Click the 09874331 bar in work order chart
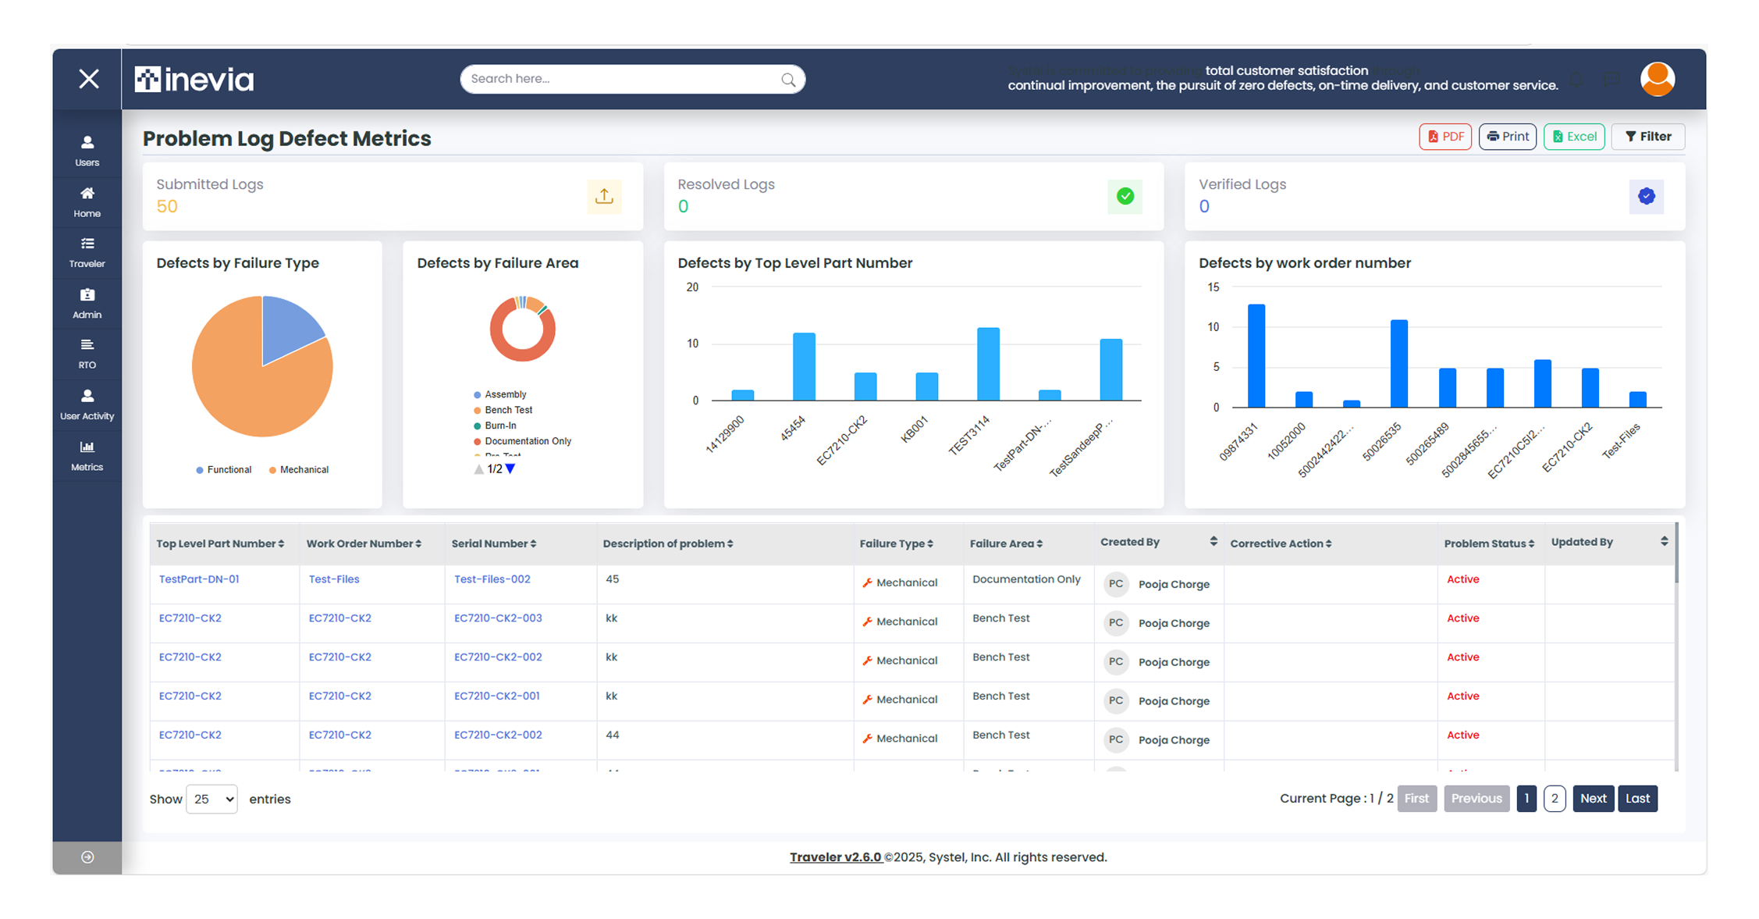Viewport: 1759px width, 919px height. click(1256, 355)
